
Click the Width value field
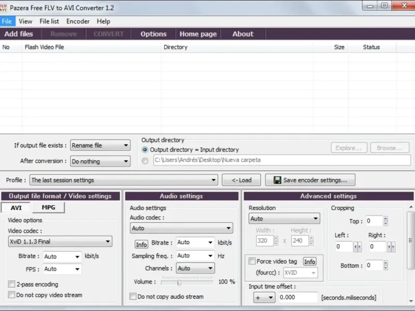265,241
